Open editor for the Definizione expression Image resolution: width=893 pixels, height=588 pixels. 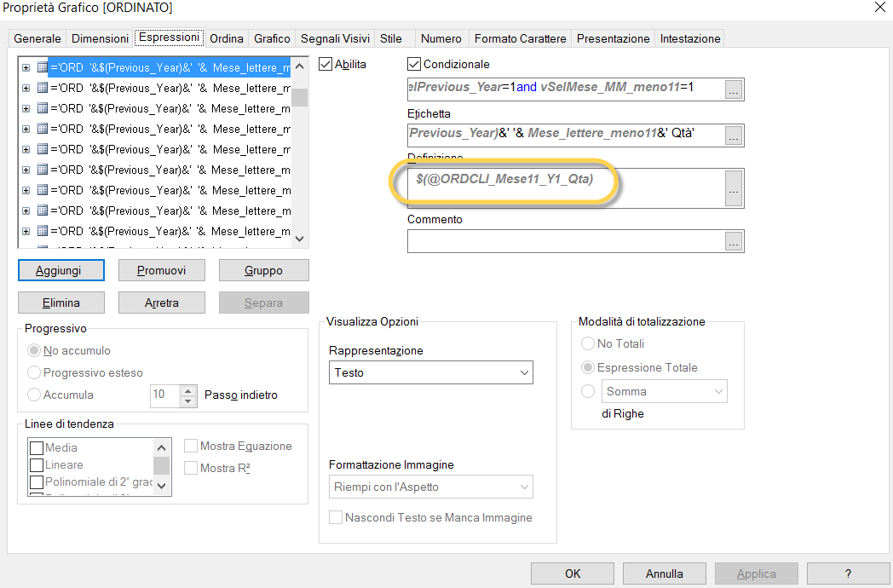[734, 188]
